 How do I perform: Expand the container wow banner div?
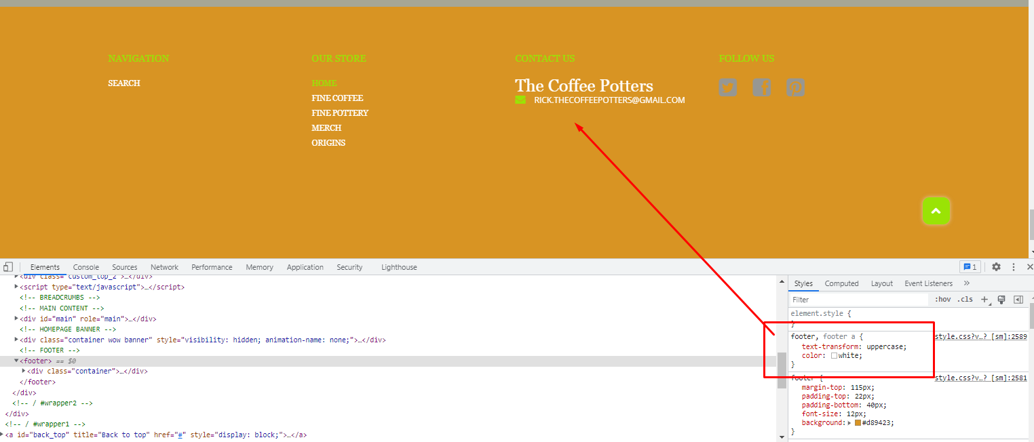point(16,340)
